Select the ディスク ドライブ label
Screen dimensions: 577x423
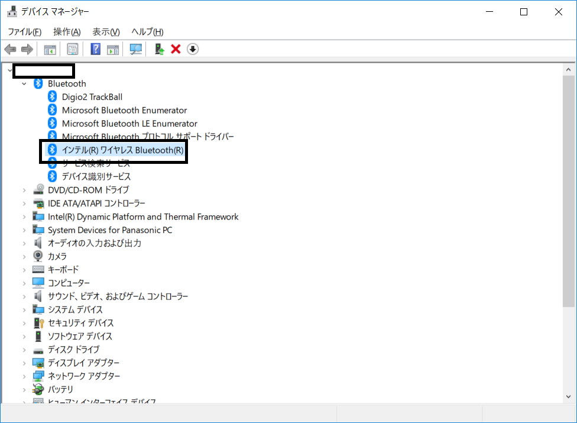coord(73,350)
